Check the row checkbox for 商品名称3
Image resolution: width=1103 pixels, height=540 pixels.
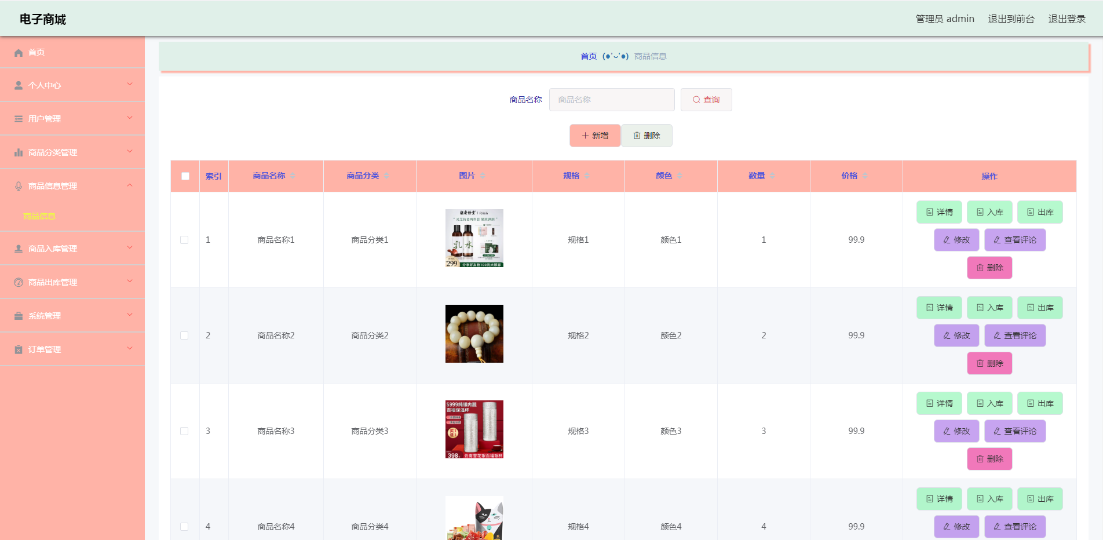point(184,431)
